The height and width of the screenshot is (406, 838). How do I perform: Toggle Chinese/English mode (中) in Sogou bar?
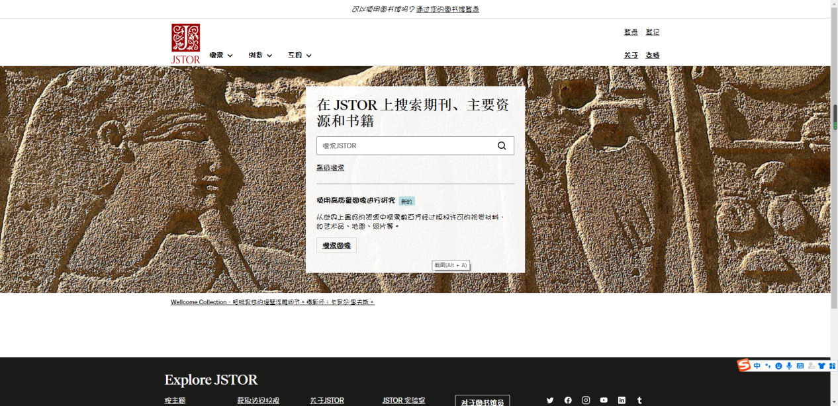click(757, 366)
